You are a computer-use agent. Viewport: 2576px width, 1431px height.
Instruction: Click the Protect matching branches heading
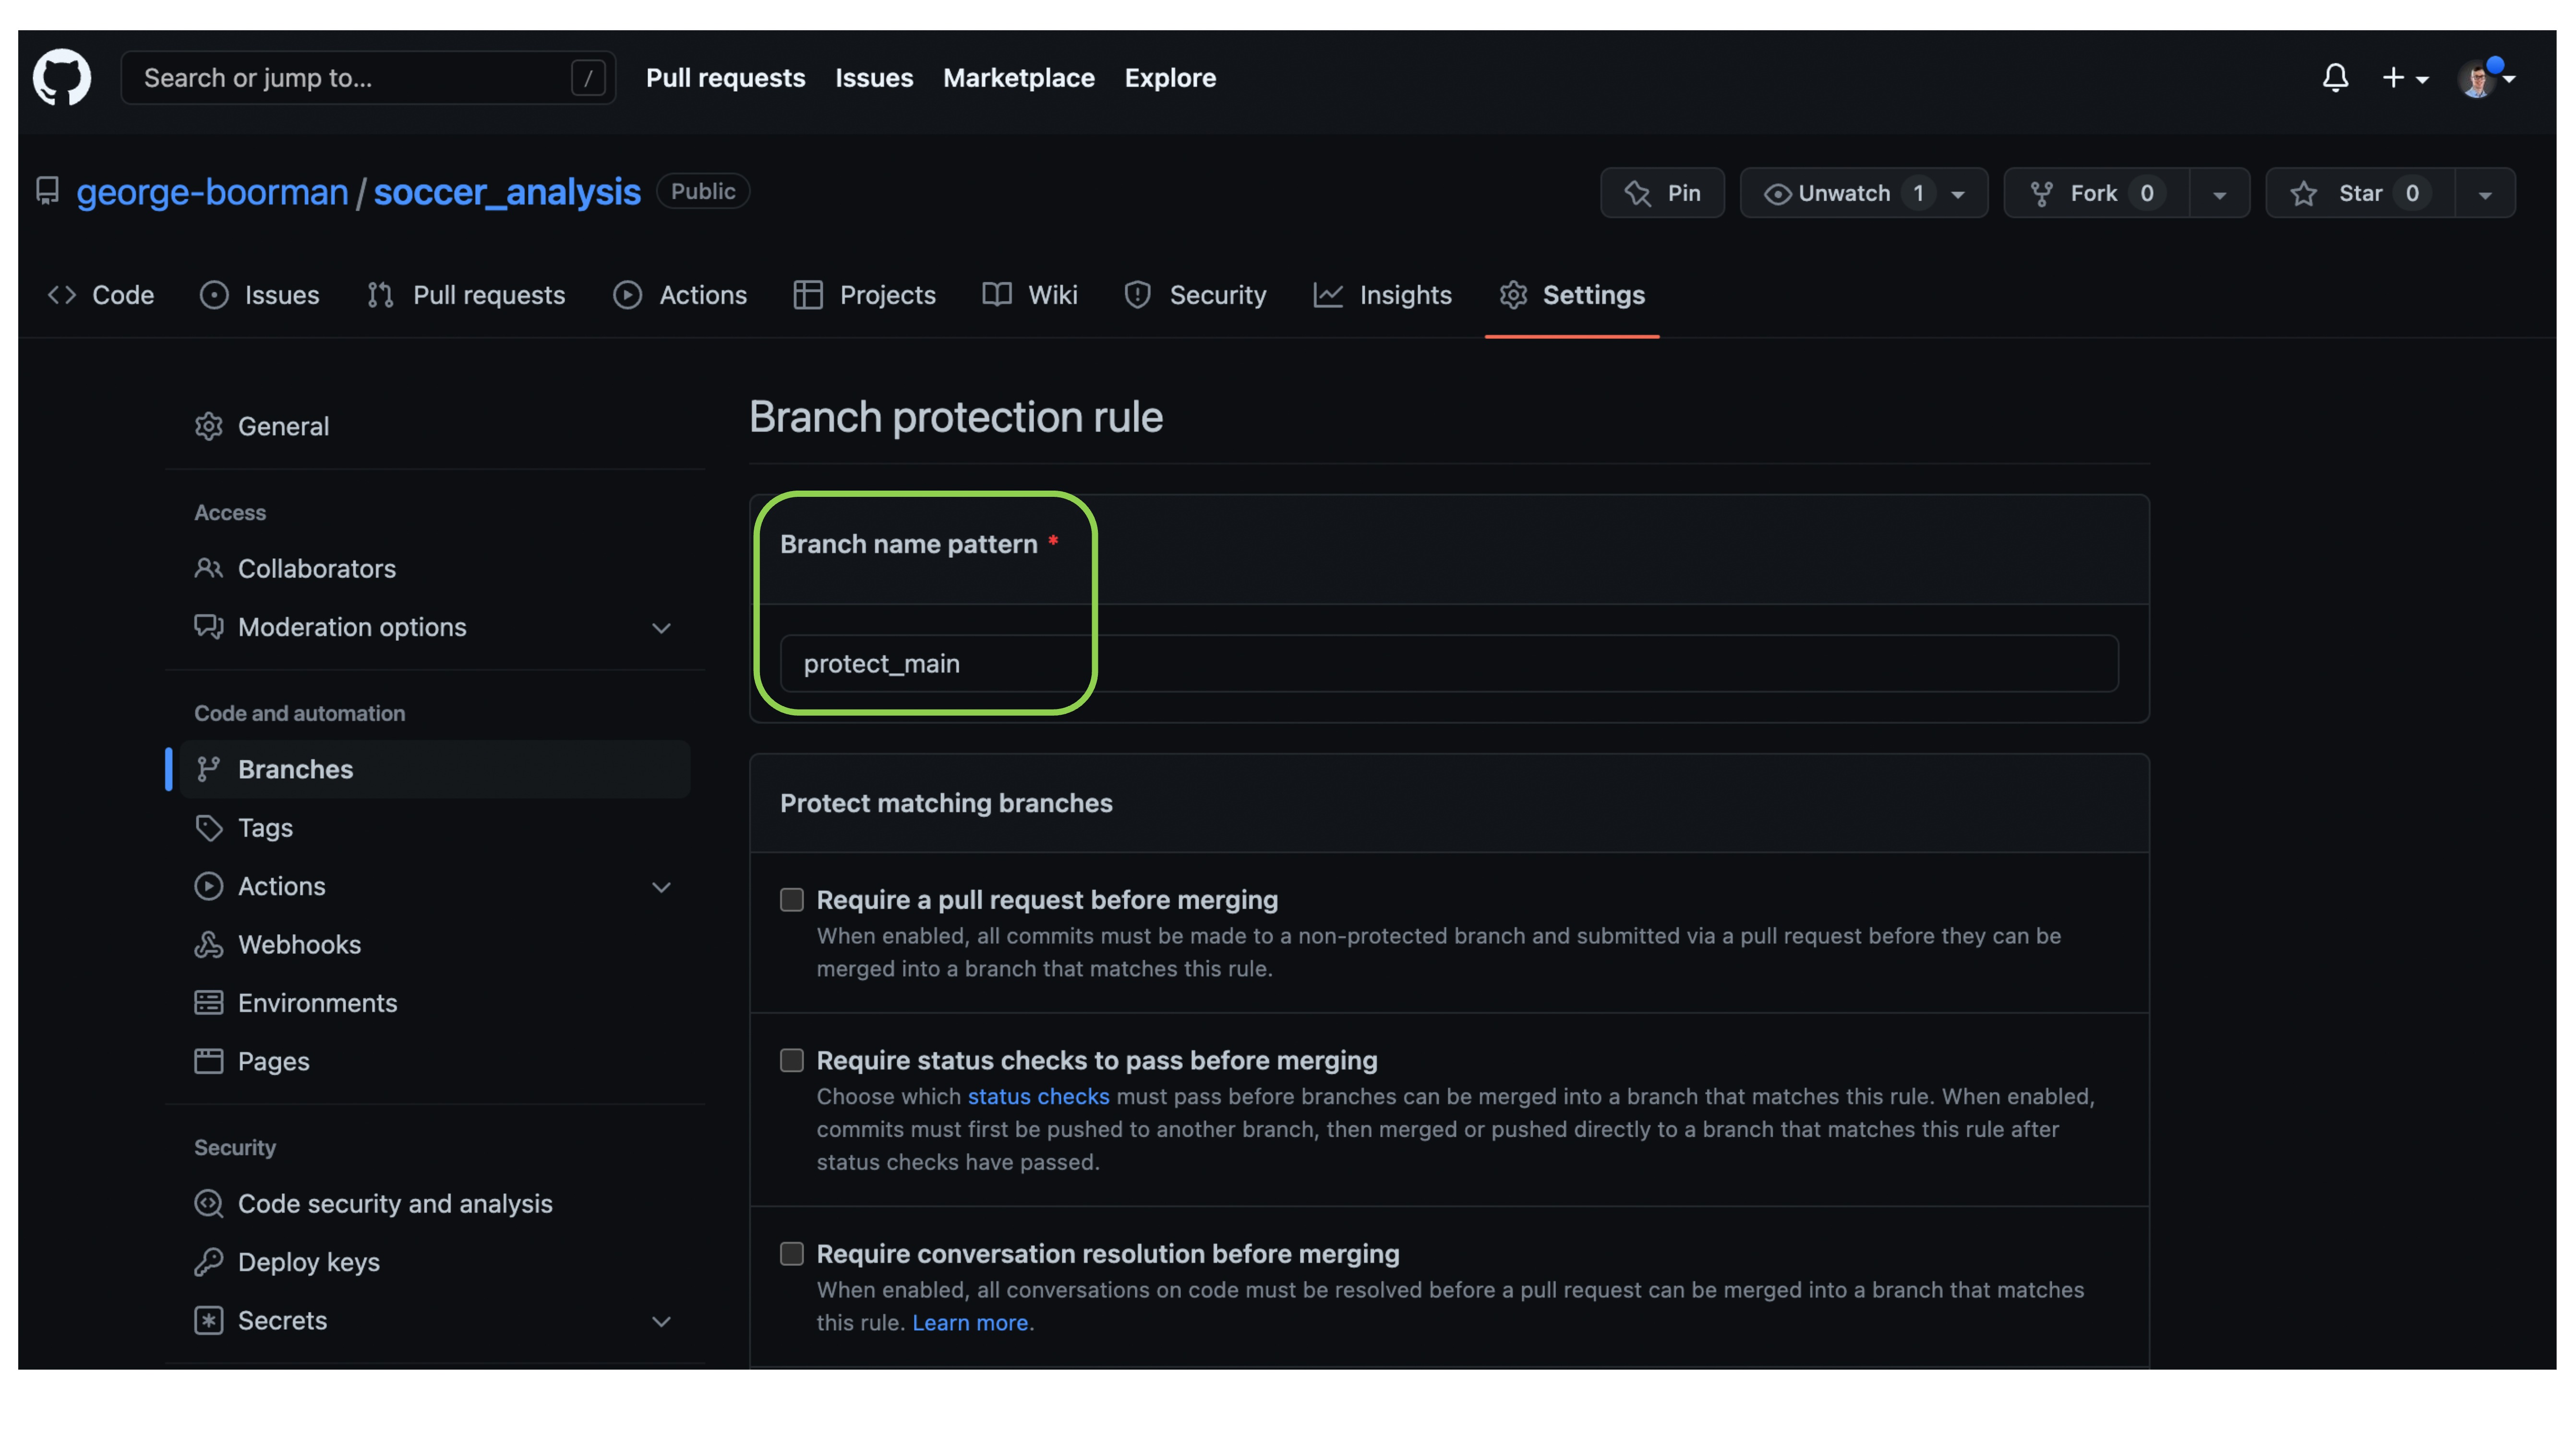946,803
